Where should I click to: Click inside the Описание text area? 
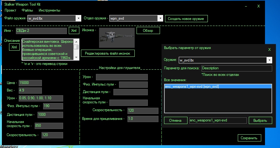(x=48, y=50)
